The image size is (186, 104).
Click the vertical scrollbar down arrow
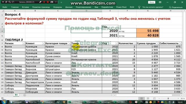pyautogui.click(x=184, y=92)
